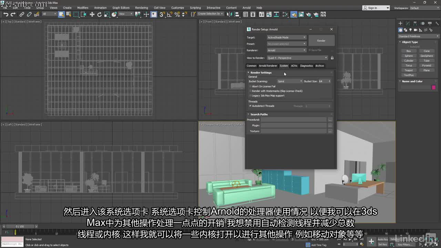
Task: Switch to the AOVs tab
Action: click(294, 66)
